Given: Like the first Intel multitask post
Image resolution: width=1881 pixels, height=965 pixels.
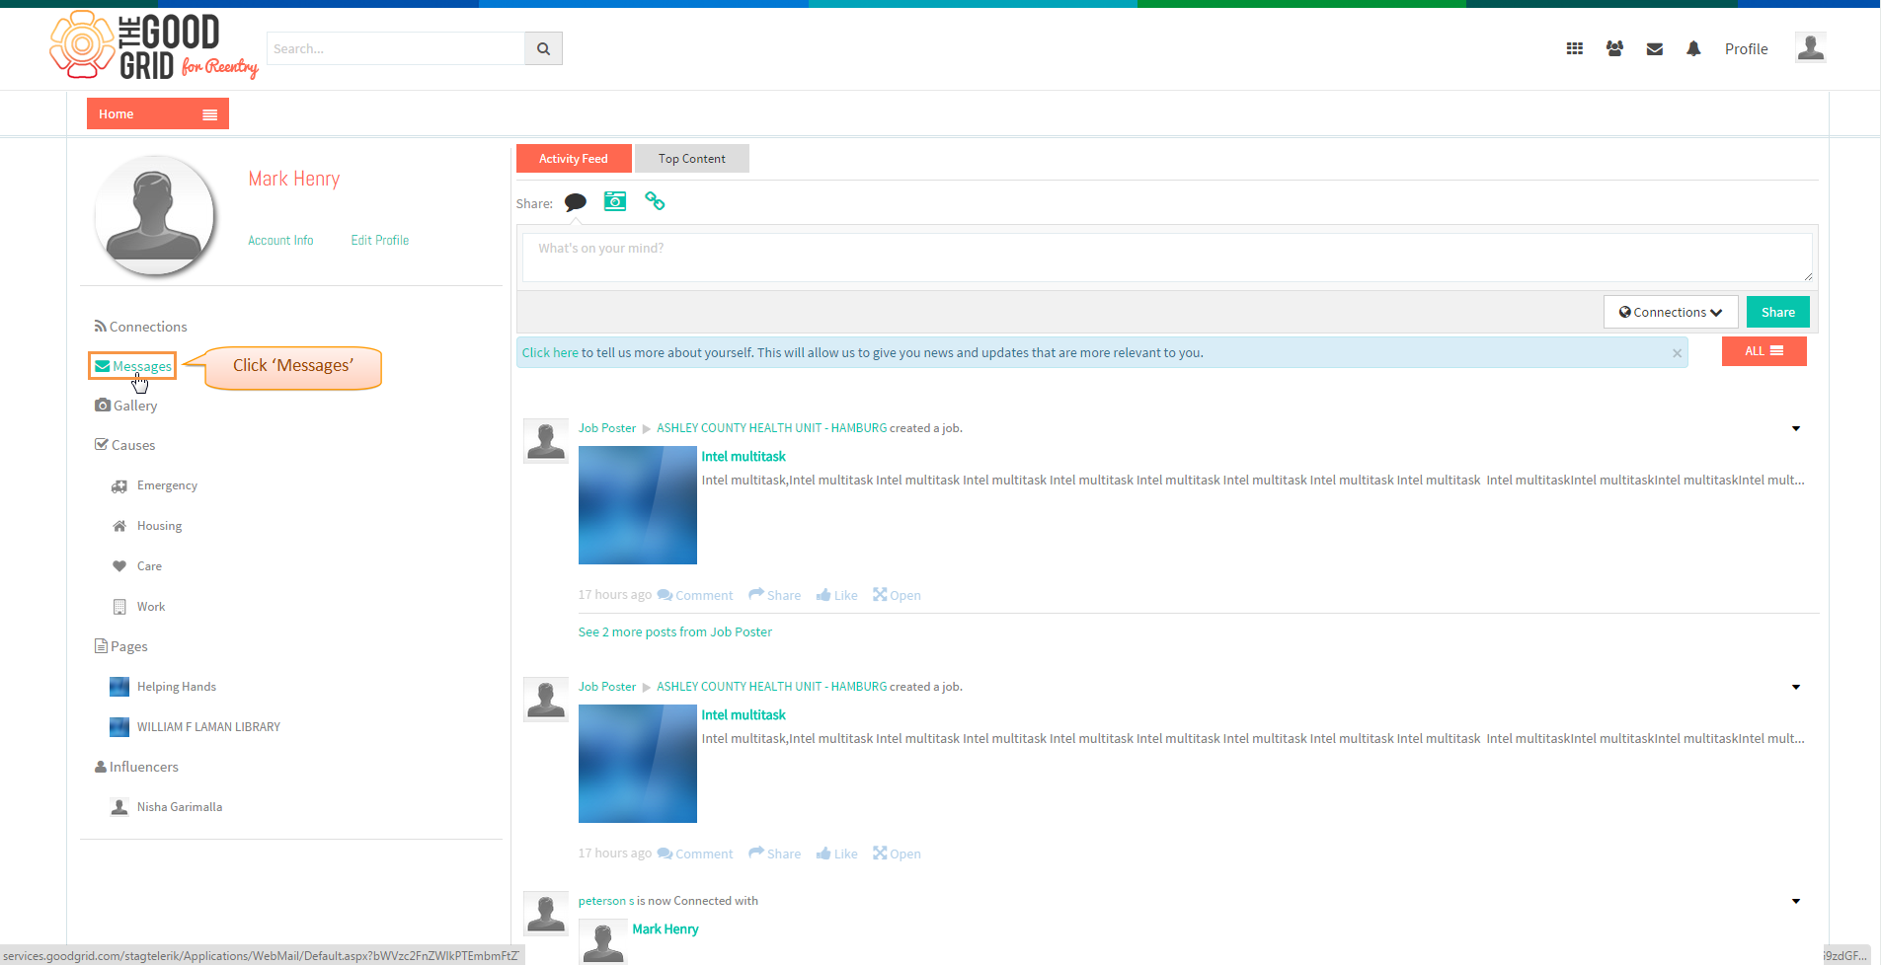Looking at the screenshot, I should point(837,595).
